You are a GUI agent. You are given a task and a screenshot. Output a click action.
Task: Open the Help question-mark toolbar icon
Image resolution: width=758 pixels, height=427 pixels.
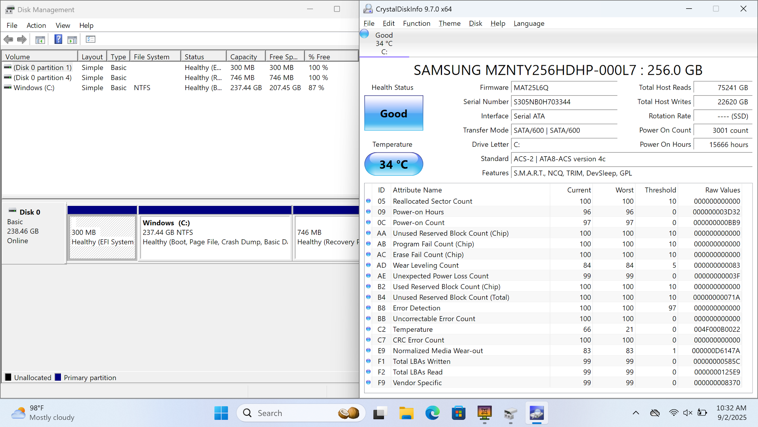(x=58, y=39)
